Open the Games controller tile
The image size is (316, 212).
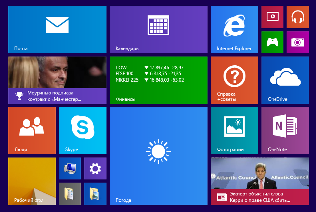272,42
